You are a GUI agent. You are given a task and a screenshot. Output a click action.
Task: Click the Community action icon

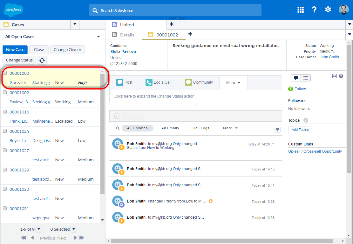[x=188, y=82]
